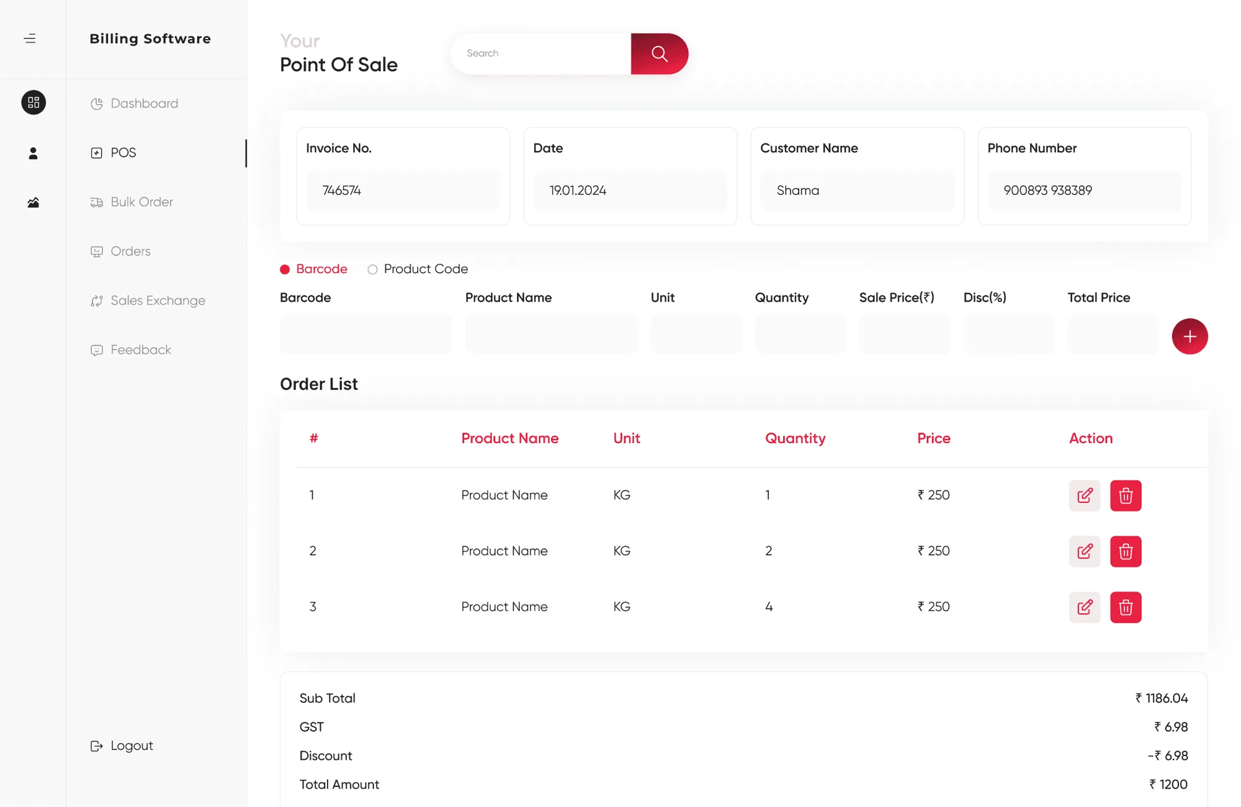This screenshot has height=807, width=1241.
Task: Click the empty Barcode entry field
Action: [365, 334]
